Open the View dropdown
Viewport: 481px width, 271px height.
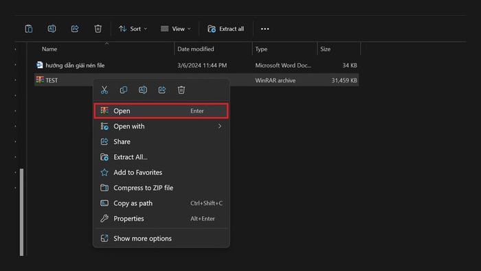pos(176,29)
